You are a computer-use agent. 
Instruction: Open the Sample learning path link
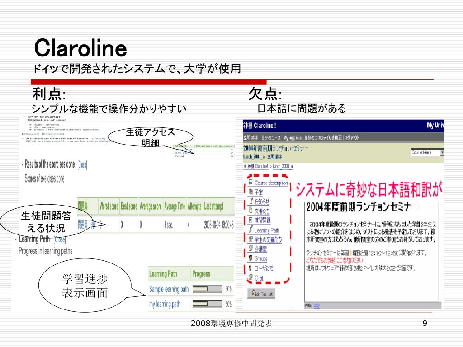click(x=169, y=289)
